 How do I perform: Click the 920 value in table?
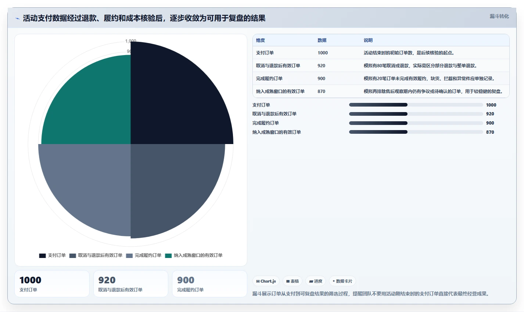click(322, 66)
